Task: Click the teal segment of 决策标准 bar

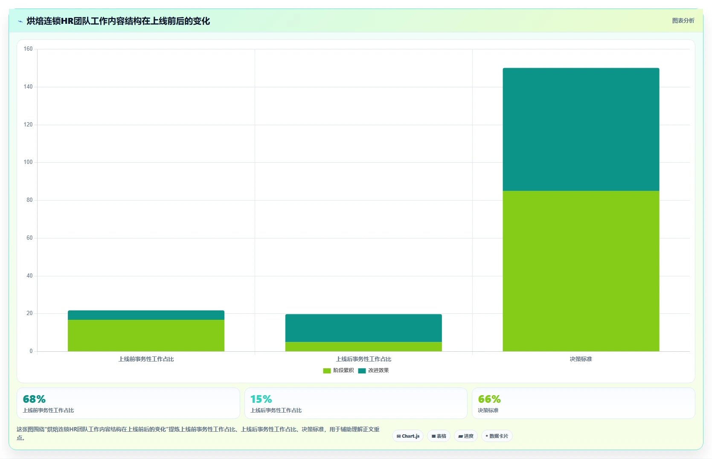Action: tap(581, 129)
